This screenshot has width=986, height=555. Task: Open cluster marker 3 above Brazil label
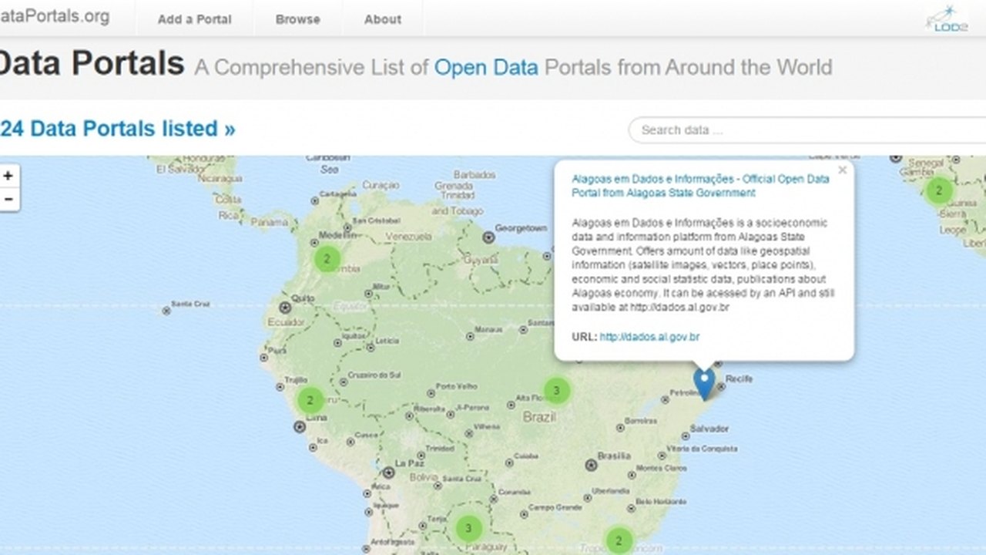click(x=557, y=391)
